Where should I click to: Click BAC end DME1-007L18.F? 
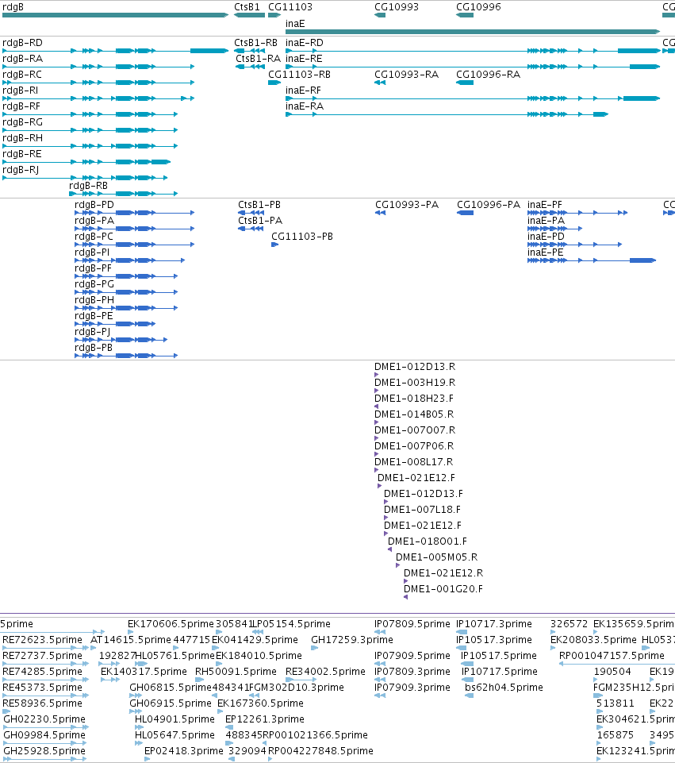tap(422, 510)
